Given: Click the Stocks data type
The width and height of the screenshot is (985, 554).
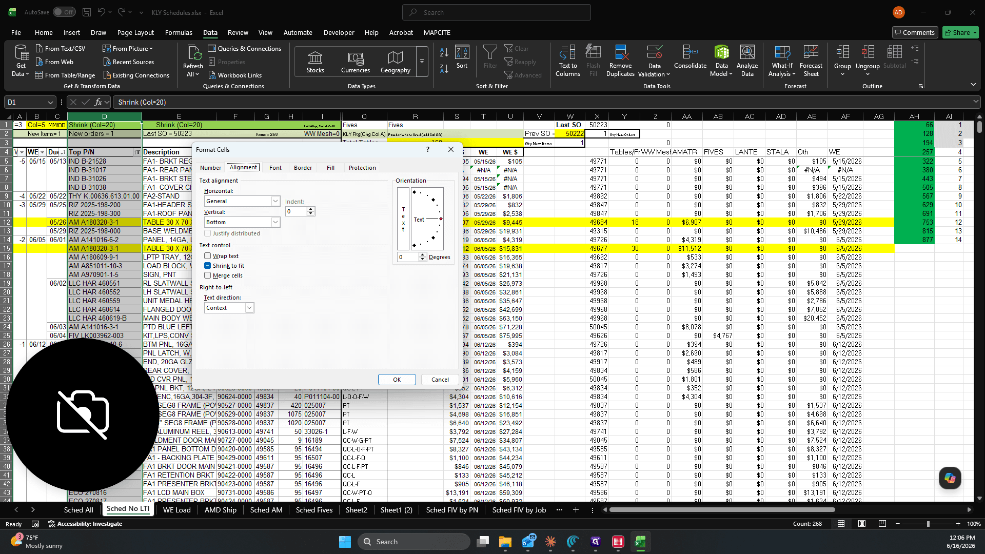Looking at the screenshot, I should pyautogui.click(x=315, y=62).
